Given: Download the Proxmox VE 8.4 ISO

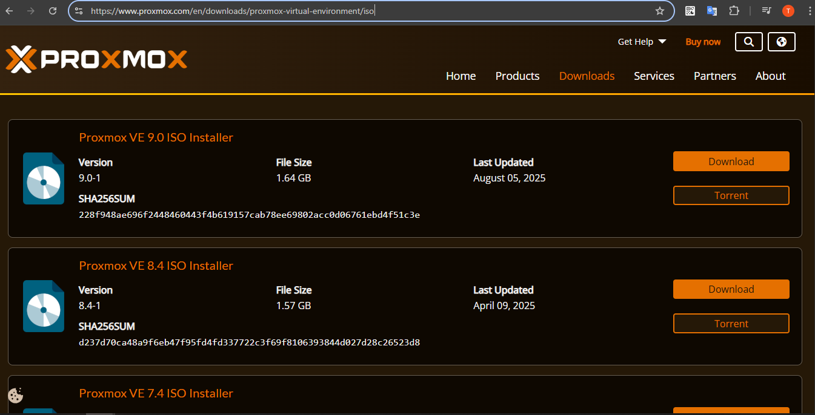Looking at the screenshot, I should 731,289.
